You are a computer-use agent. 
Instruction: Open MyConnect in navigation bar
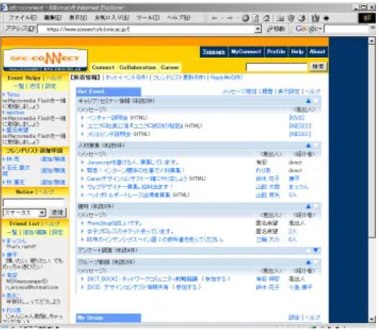[x=246, y=52]
